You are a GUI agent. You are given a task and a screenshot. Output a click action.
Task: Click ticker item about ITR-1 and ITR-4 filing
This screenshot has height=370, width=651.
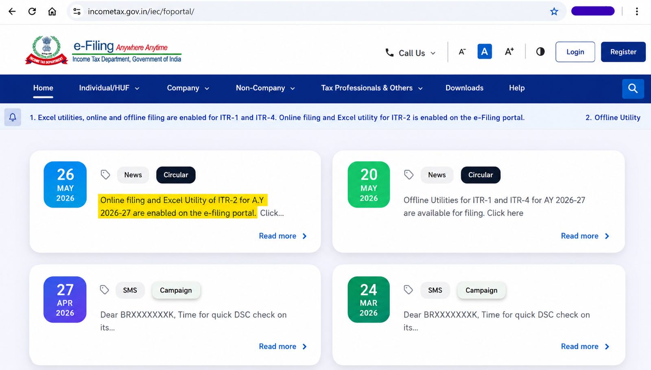click(277, 117)
